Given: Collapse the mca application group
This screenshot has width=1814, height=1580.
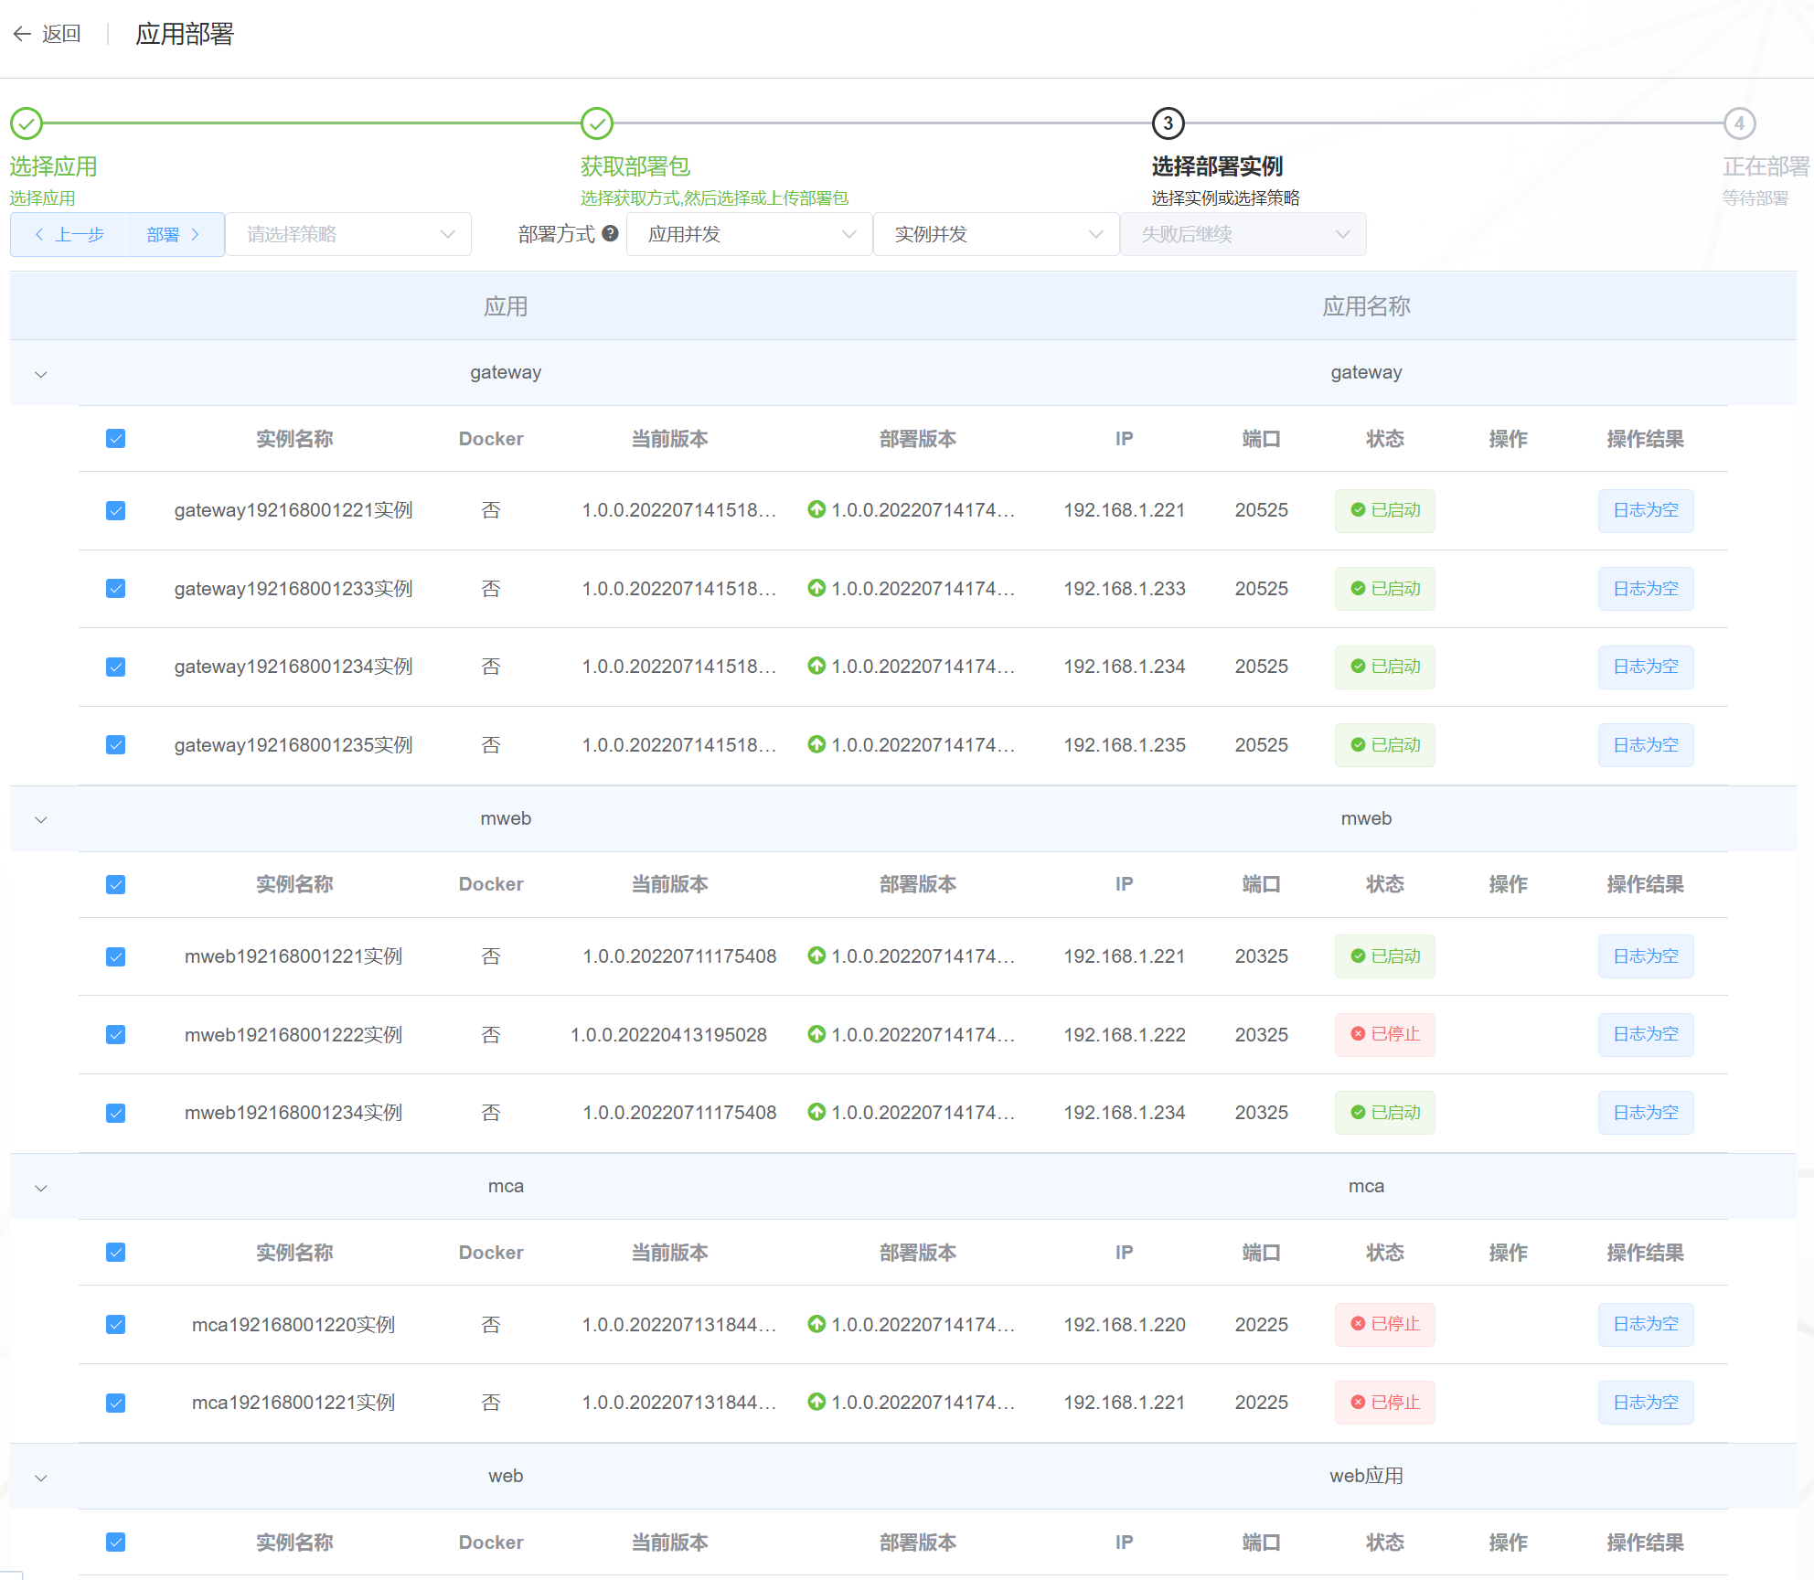Looking at the screenshot, I should (40, 1188).
